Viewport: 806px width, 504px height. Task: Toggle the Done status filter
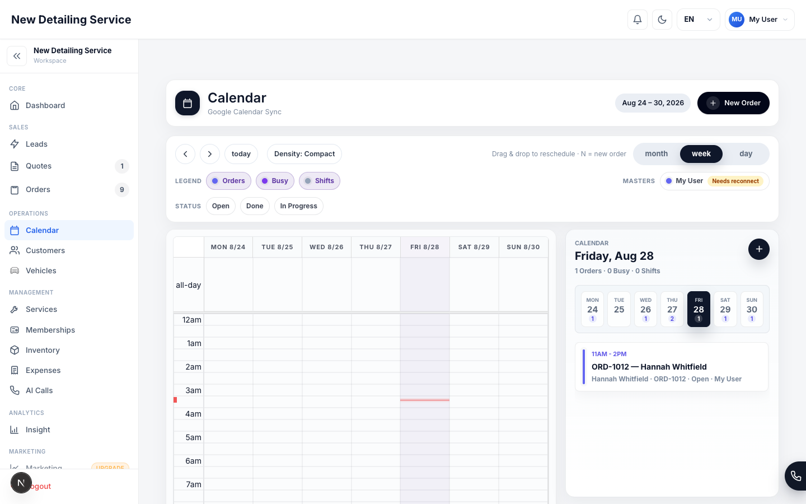click(x=255, y=206)
